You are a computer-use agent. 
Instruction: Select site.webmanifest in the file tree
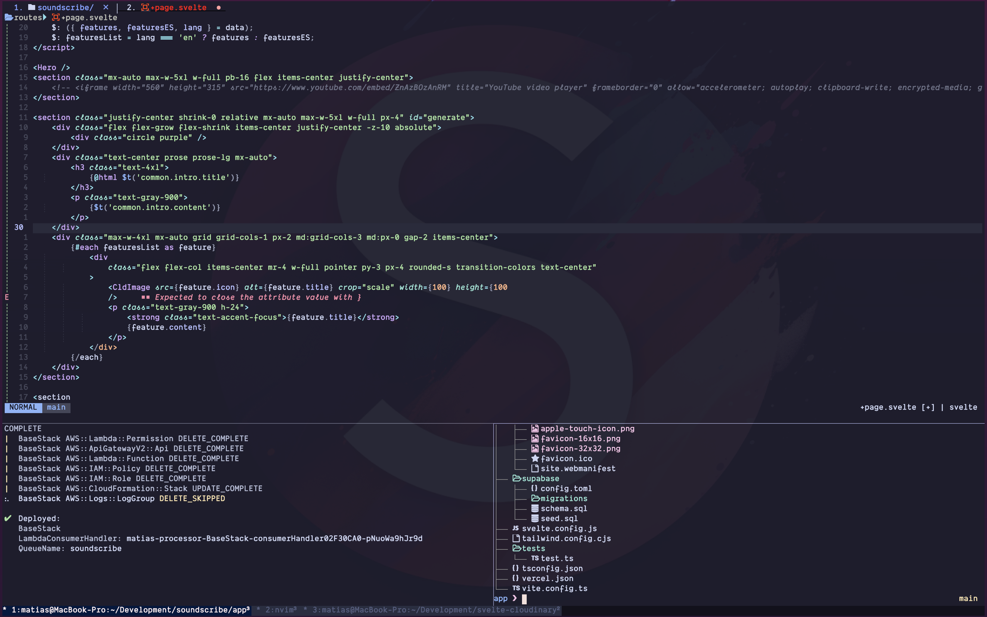coord(578,468)
